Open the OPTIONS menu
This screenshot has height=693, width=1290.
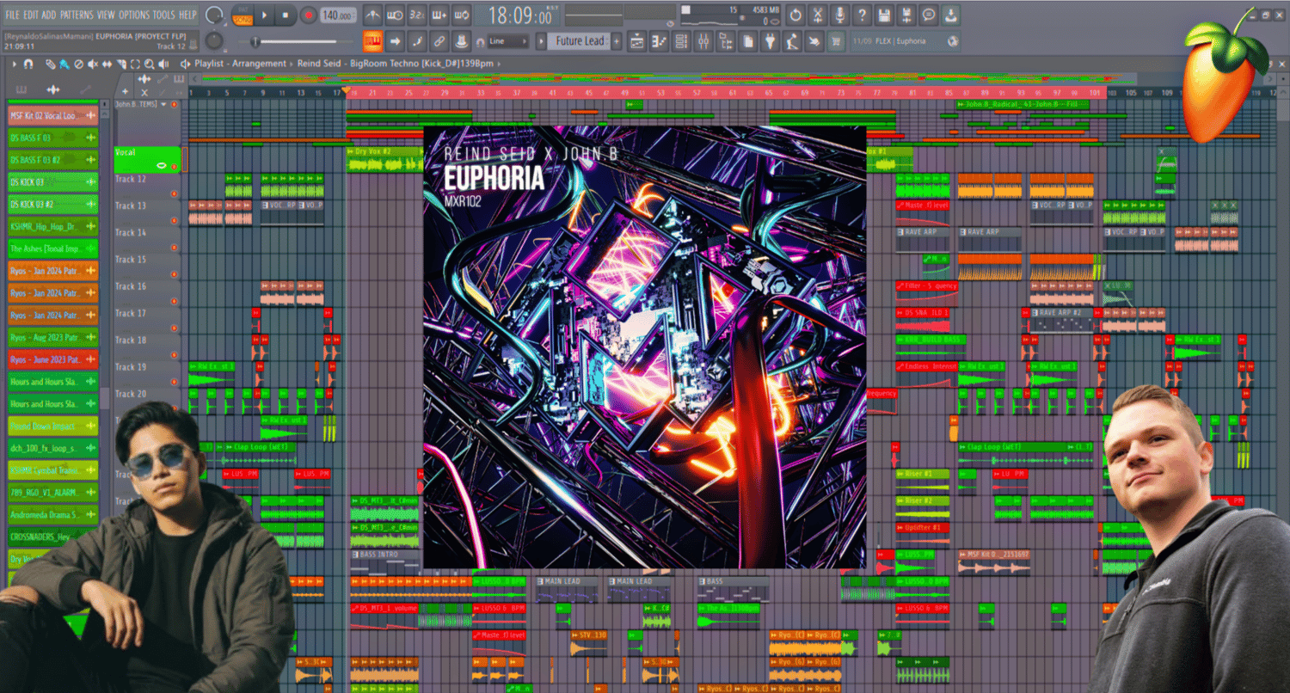coord(134,15)
